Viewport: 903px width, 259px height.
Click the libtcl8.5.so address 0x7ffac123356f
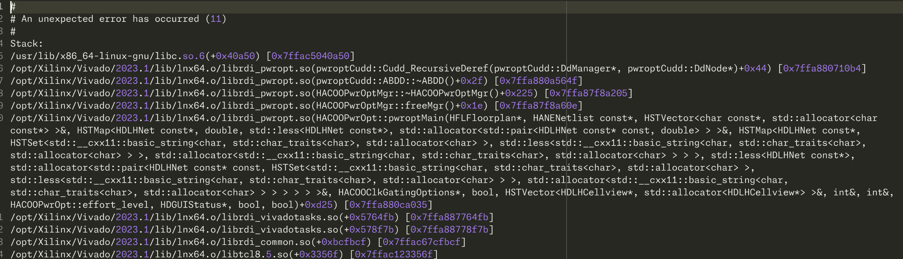point(394,254)
